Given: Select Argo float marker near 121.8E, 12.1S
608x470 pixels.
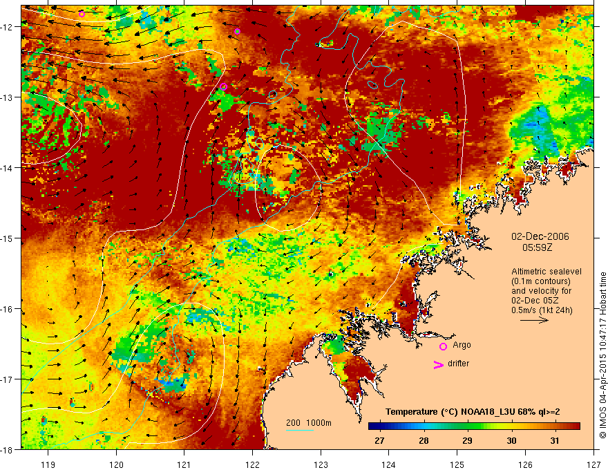Looking at the screenshot, I should [x=237, y=31].
